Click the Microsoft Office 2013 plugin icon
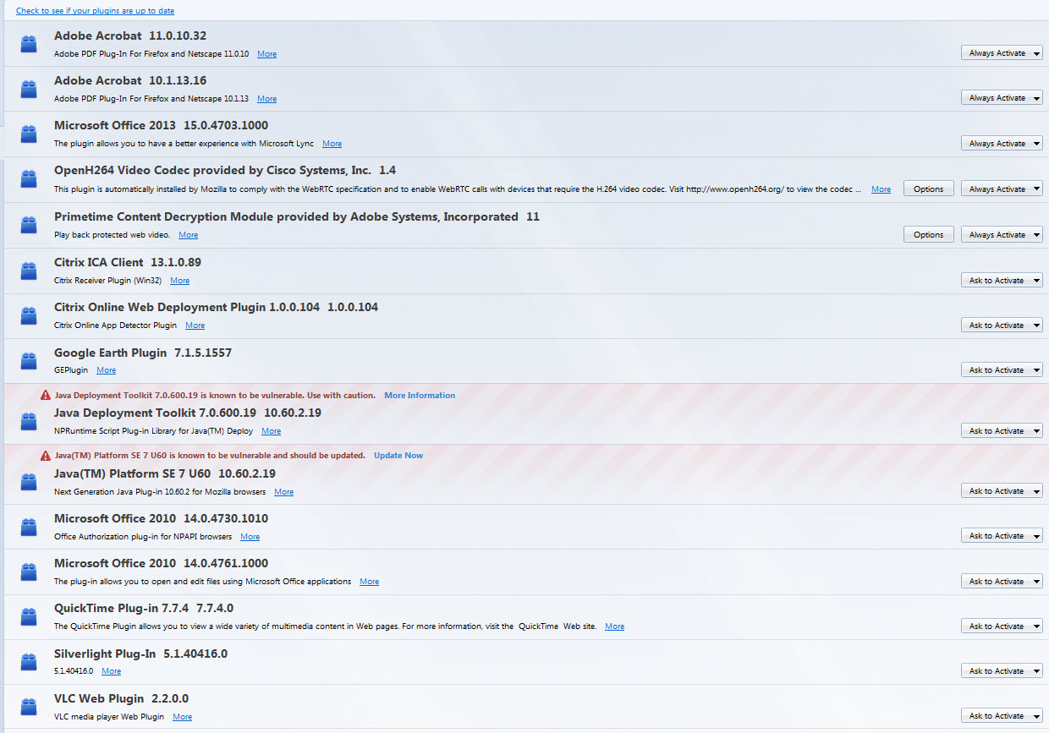Screen dimensions: 1049x733 pyautogui.click(x=29, y=134)
